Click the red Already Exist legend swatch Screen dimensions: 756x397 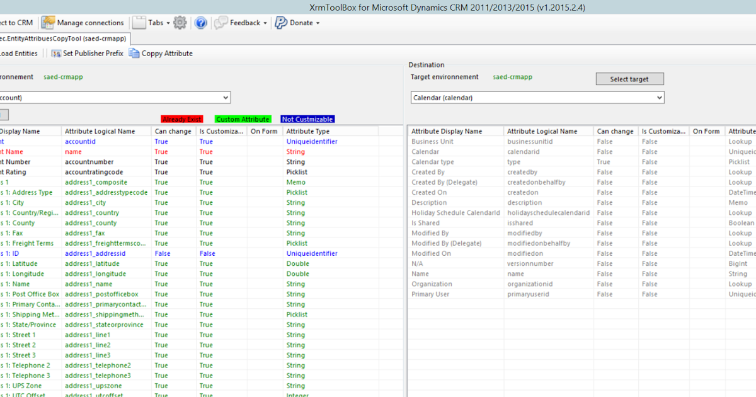[x=181, y=118]
